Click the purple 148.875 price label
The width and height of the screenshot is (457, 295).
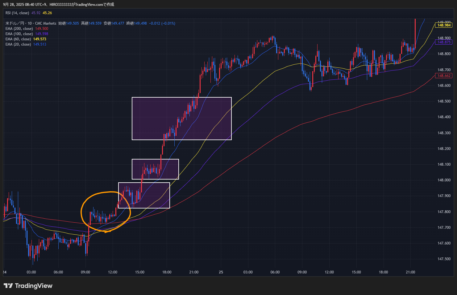click(444, 42)
